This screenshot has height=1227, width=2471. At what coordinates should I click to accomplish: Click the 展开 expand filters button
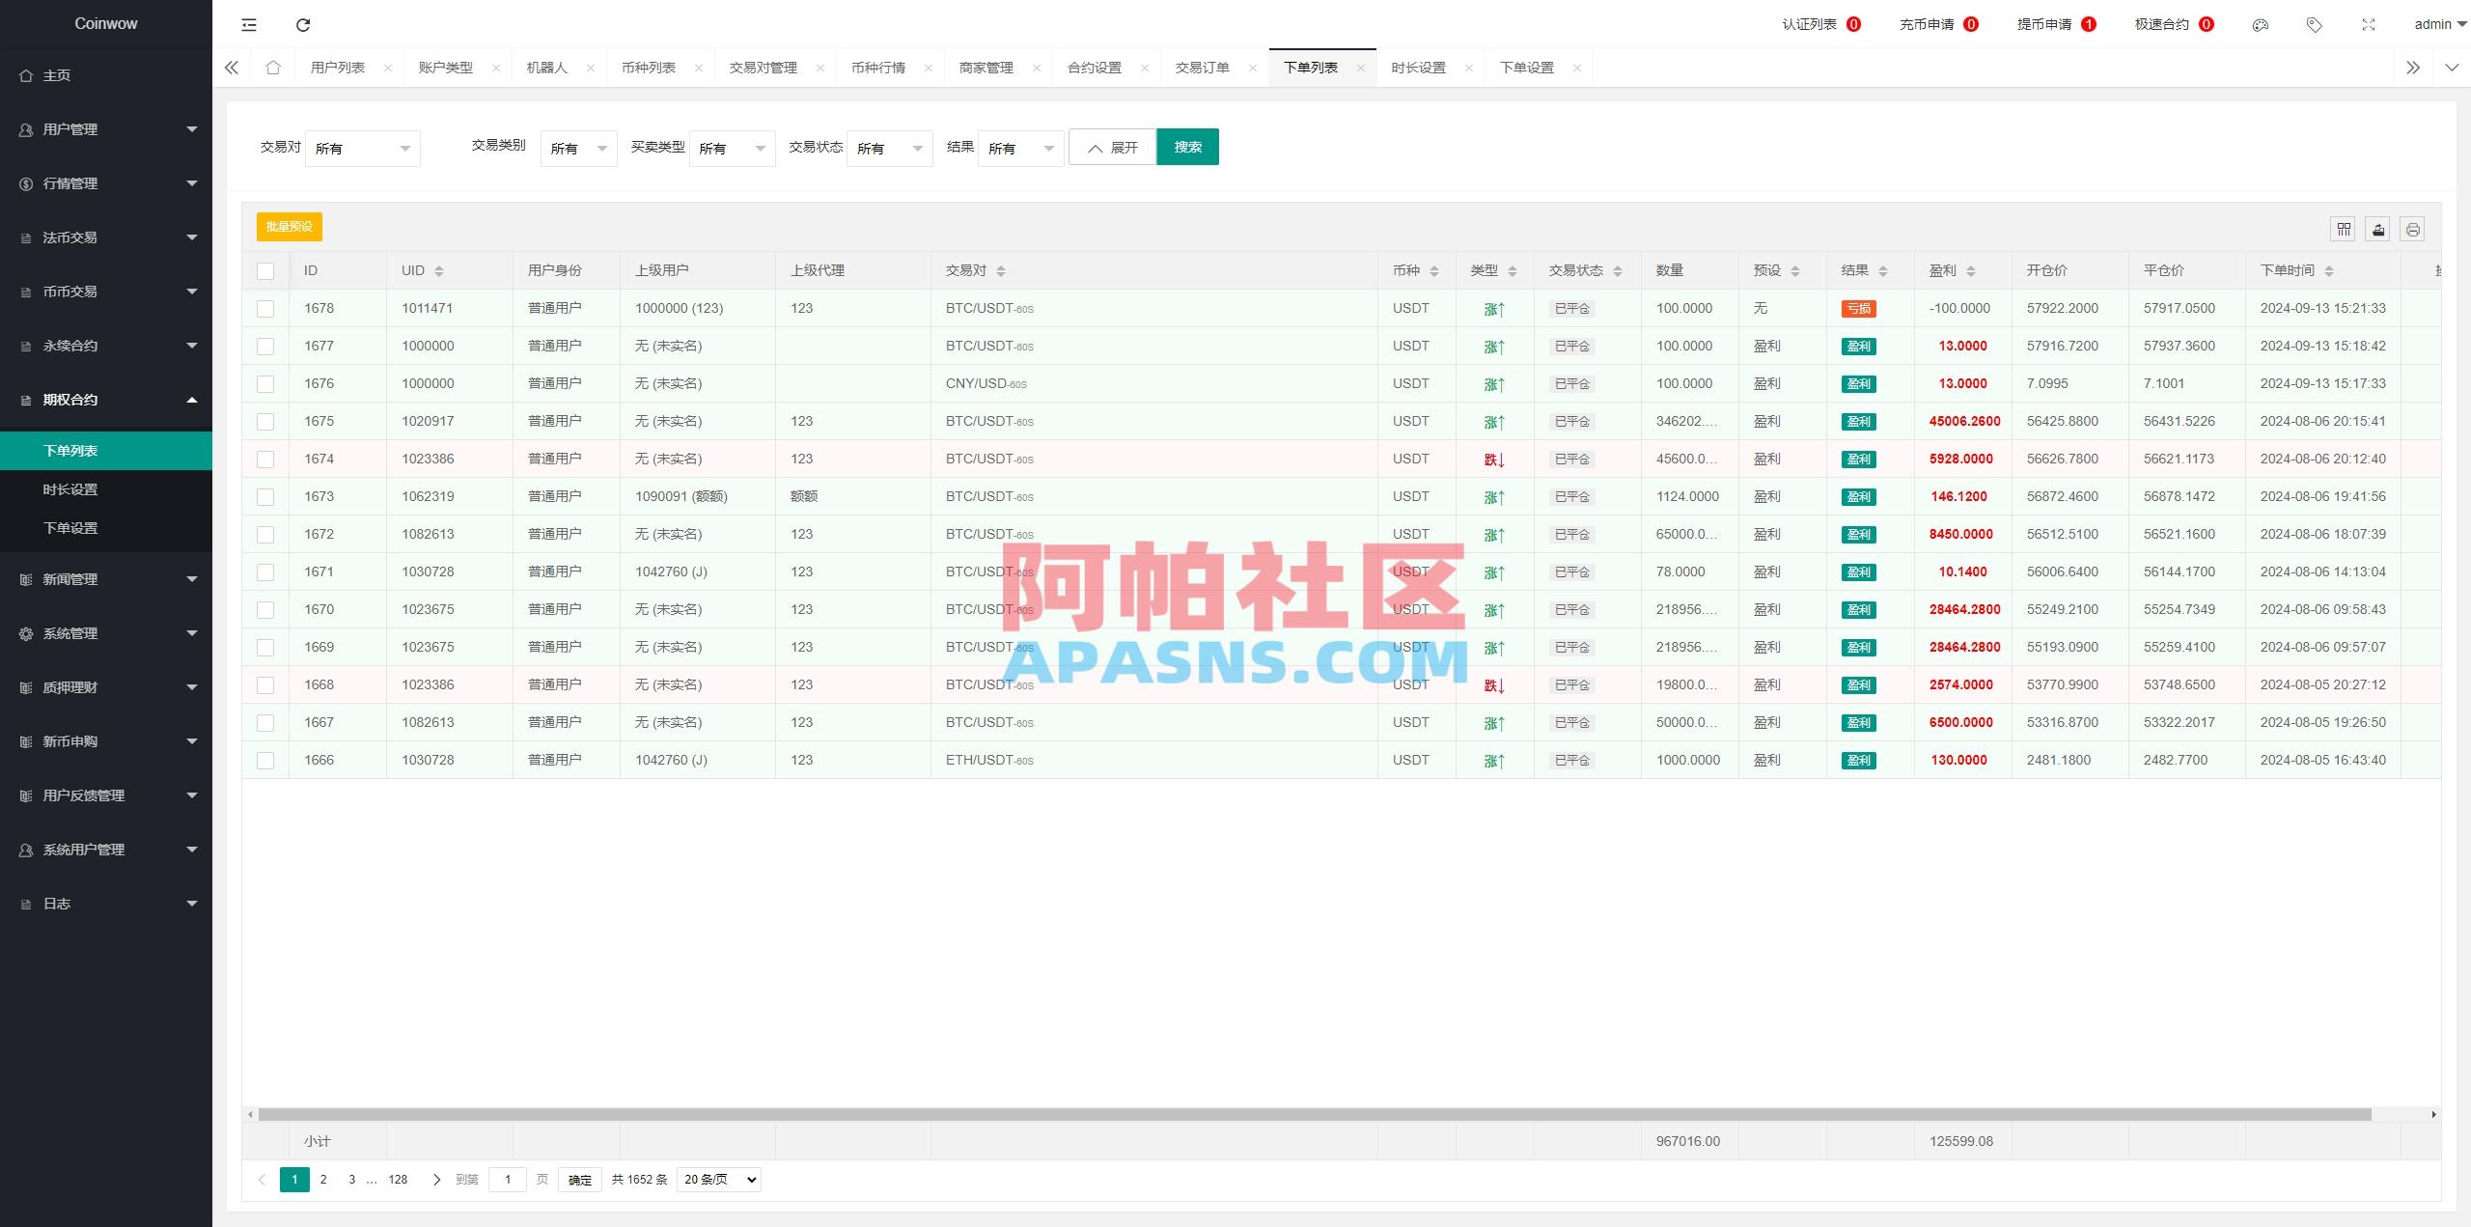pyautogui.click(x=1112, y=147)
